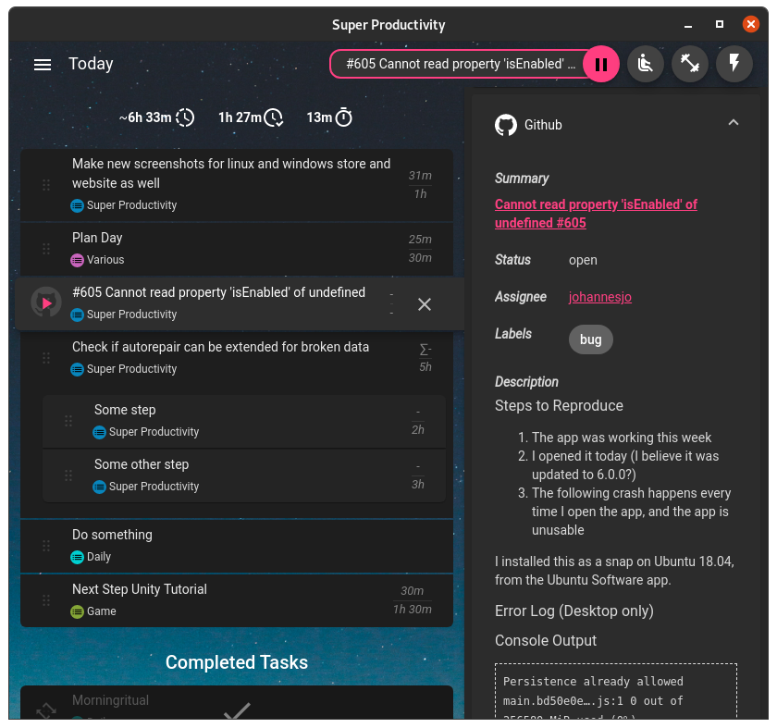Click the take-a-break icon in header
This screenshot has width=777, height=728.
click(646, 64)
